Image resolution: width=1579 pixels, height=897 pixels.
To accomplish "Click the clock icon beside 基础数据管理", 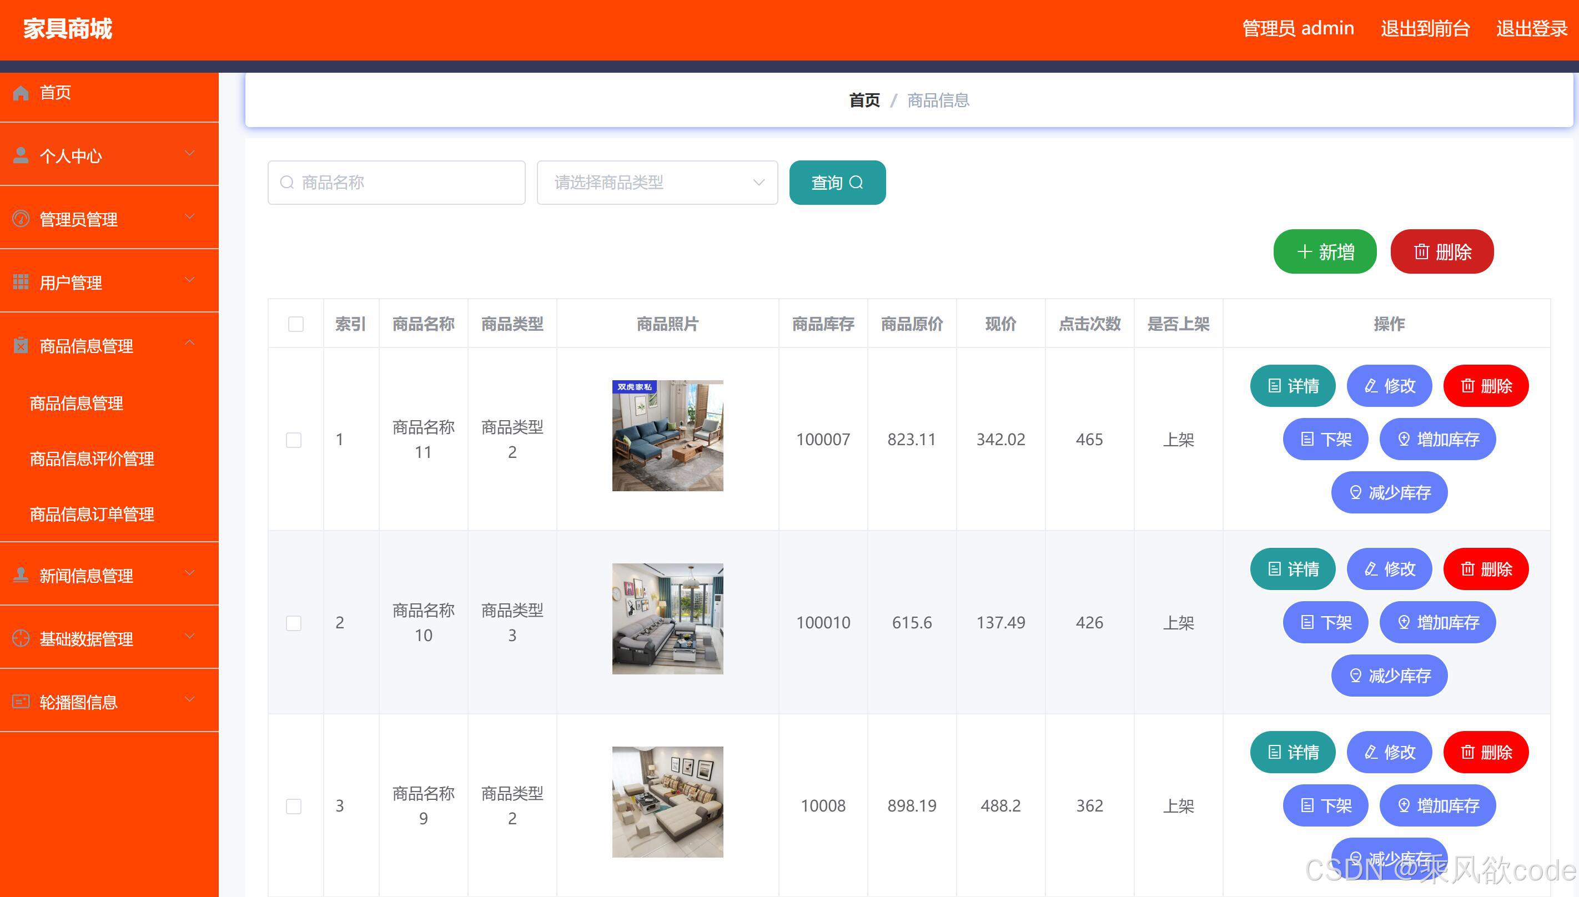I will click(21, 638).
